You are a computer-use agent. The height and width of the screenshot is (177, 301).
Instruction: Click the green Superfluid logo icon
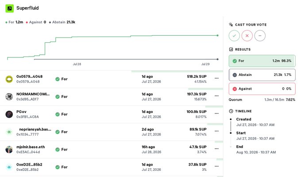pos(9,8)
